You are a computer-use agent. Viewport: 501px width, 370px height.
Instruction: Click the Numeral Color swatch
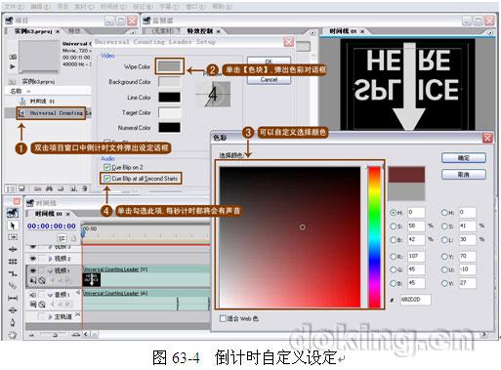(169, 128)
